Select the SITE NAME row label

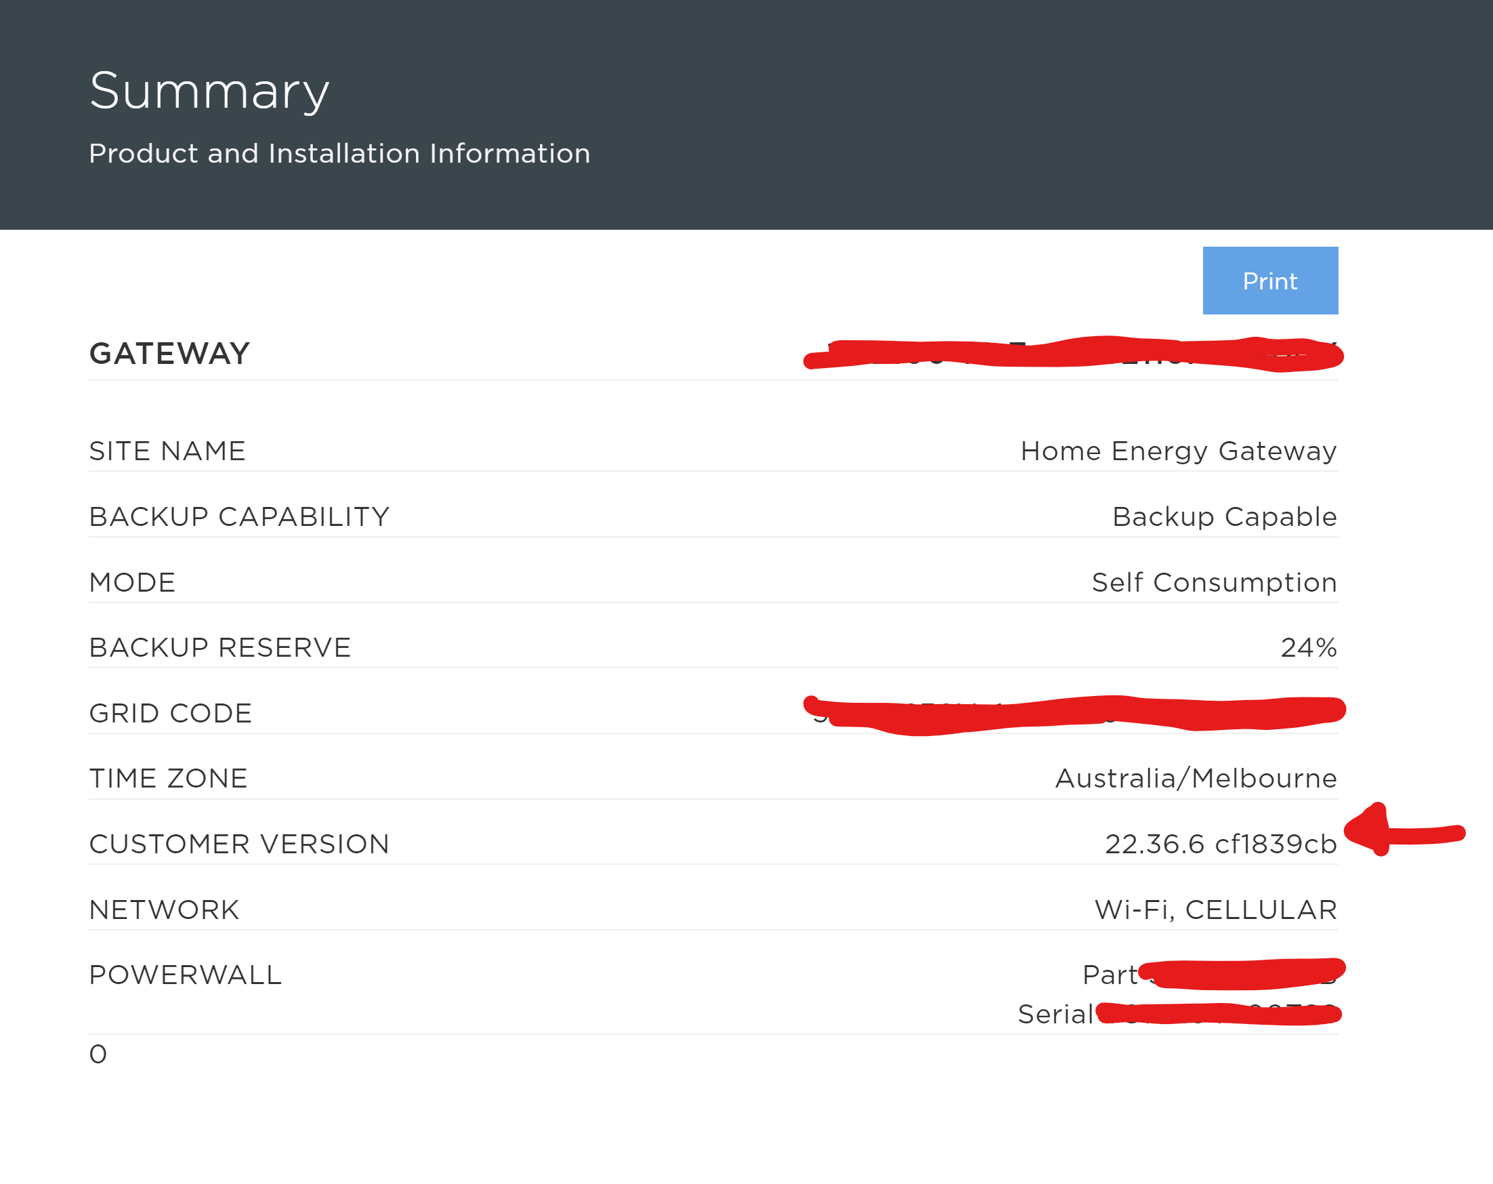[166, 450]
